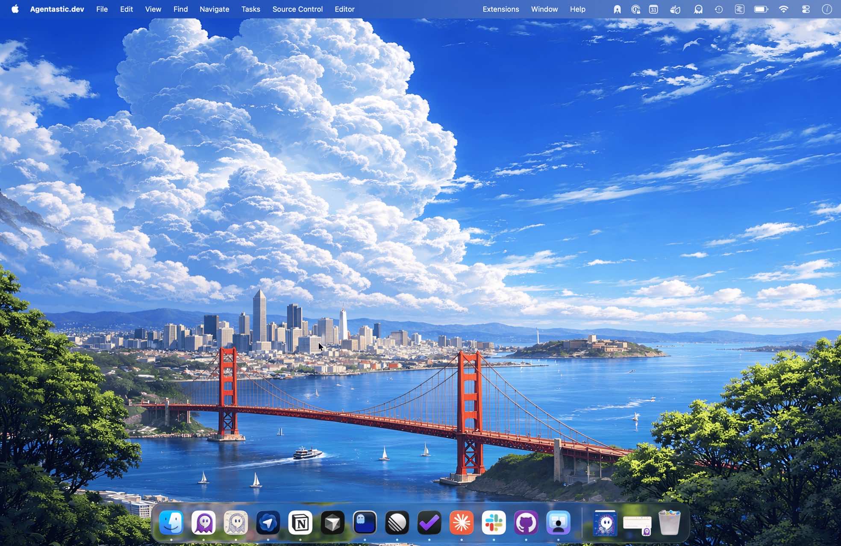Open the Source Control menu
841x546 pixels.
click(x=297, y=9)
